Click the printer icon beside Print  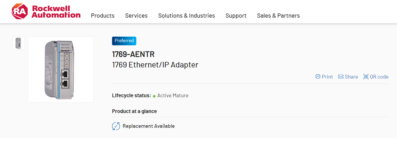tap(318, 77)
